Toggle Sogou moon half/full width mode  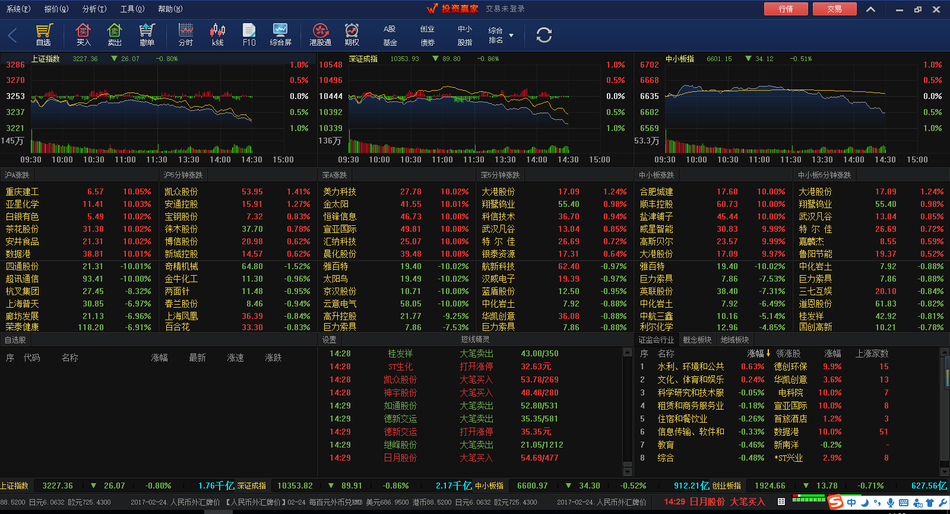pyautogui.click(x=865, y=503)
